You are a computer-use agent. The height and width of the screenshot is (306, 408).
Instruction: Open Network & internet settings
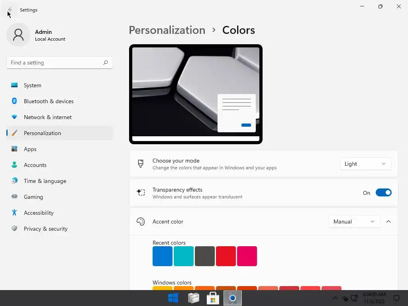(60, 117)
